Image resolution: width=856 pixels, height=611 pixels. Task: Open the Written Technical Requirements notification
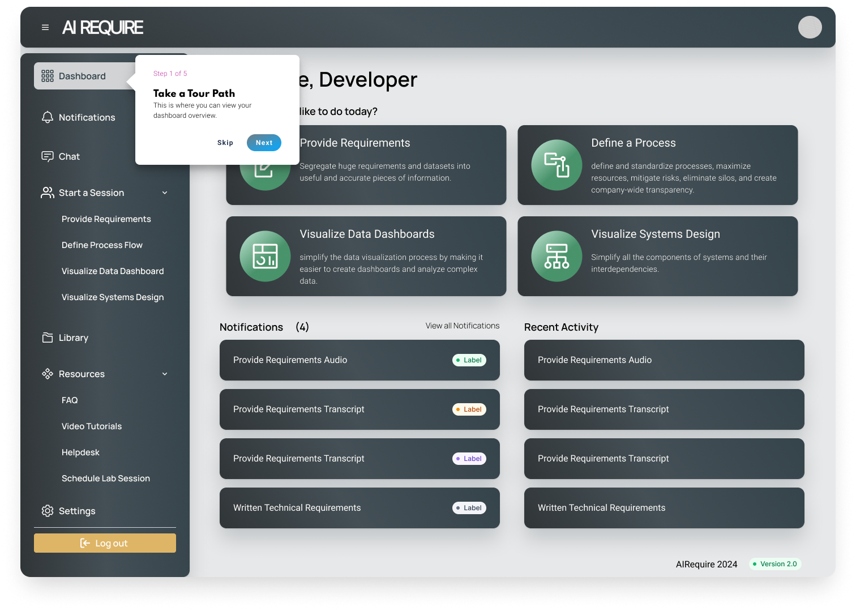[x=359, y=508]
